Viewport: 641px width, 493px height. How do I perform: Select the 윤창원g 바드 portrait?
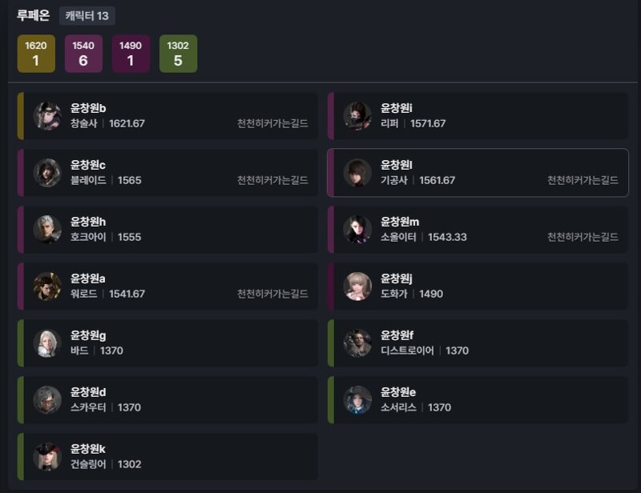47,343
